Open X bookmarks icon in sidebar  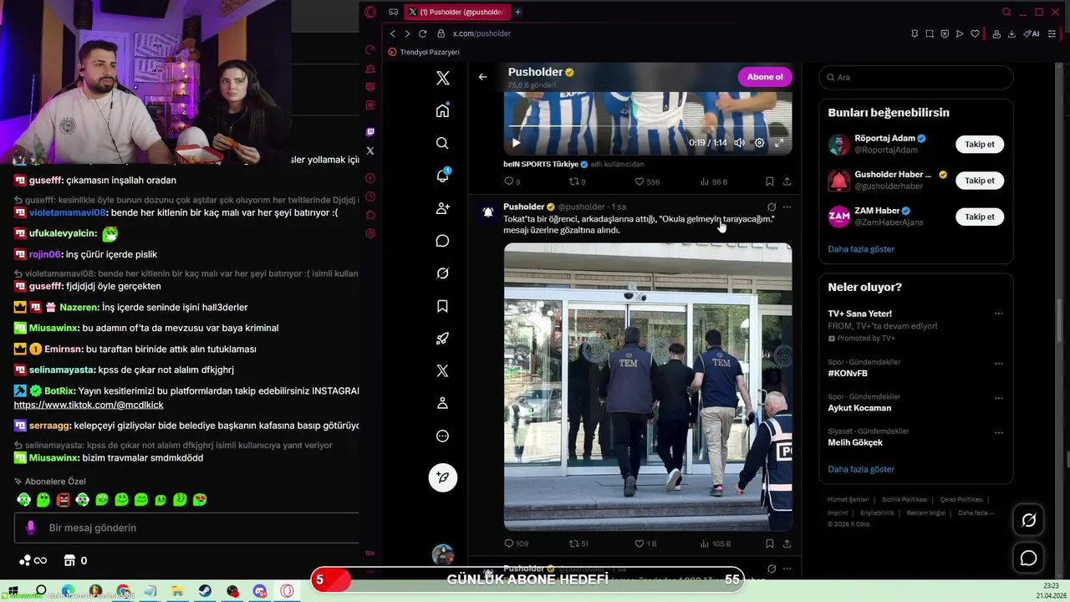[442, 306]
